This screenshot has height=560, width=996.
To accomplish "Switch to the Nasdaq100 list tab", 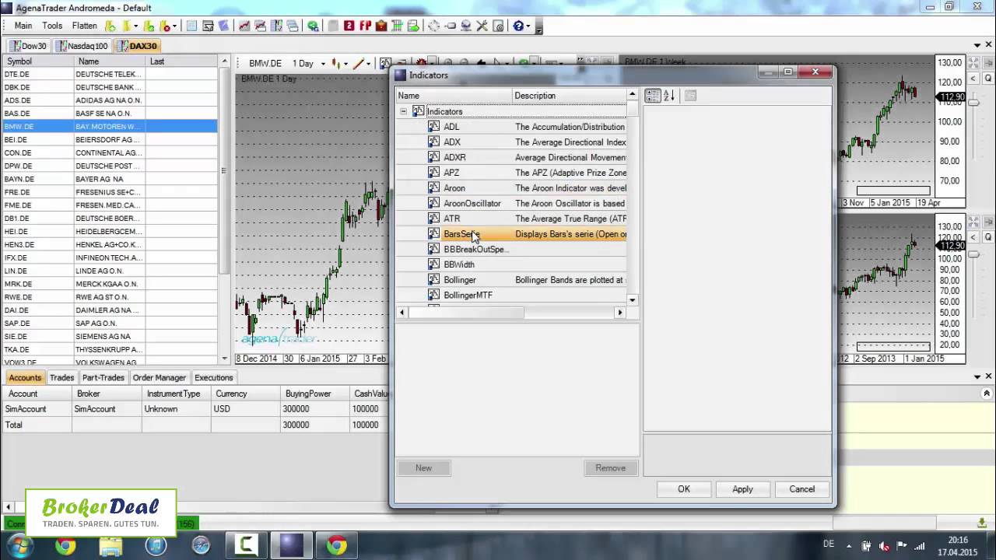I will (x=82, y=46).
